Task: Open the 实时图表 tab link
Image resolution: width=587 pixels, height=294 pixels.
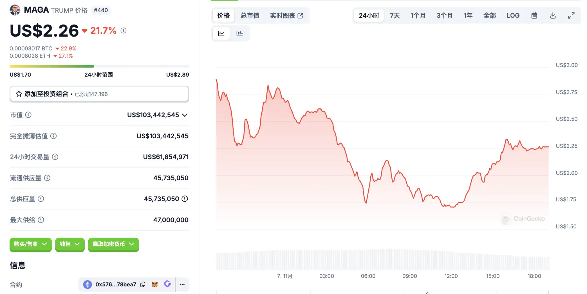Action: click(286, 15)
